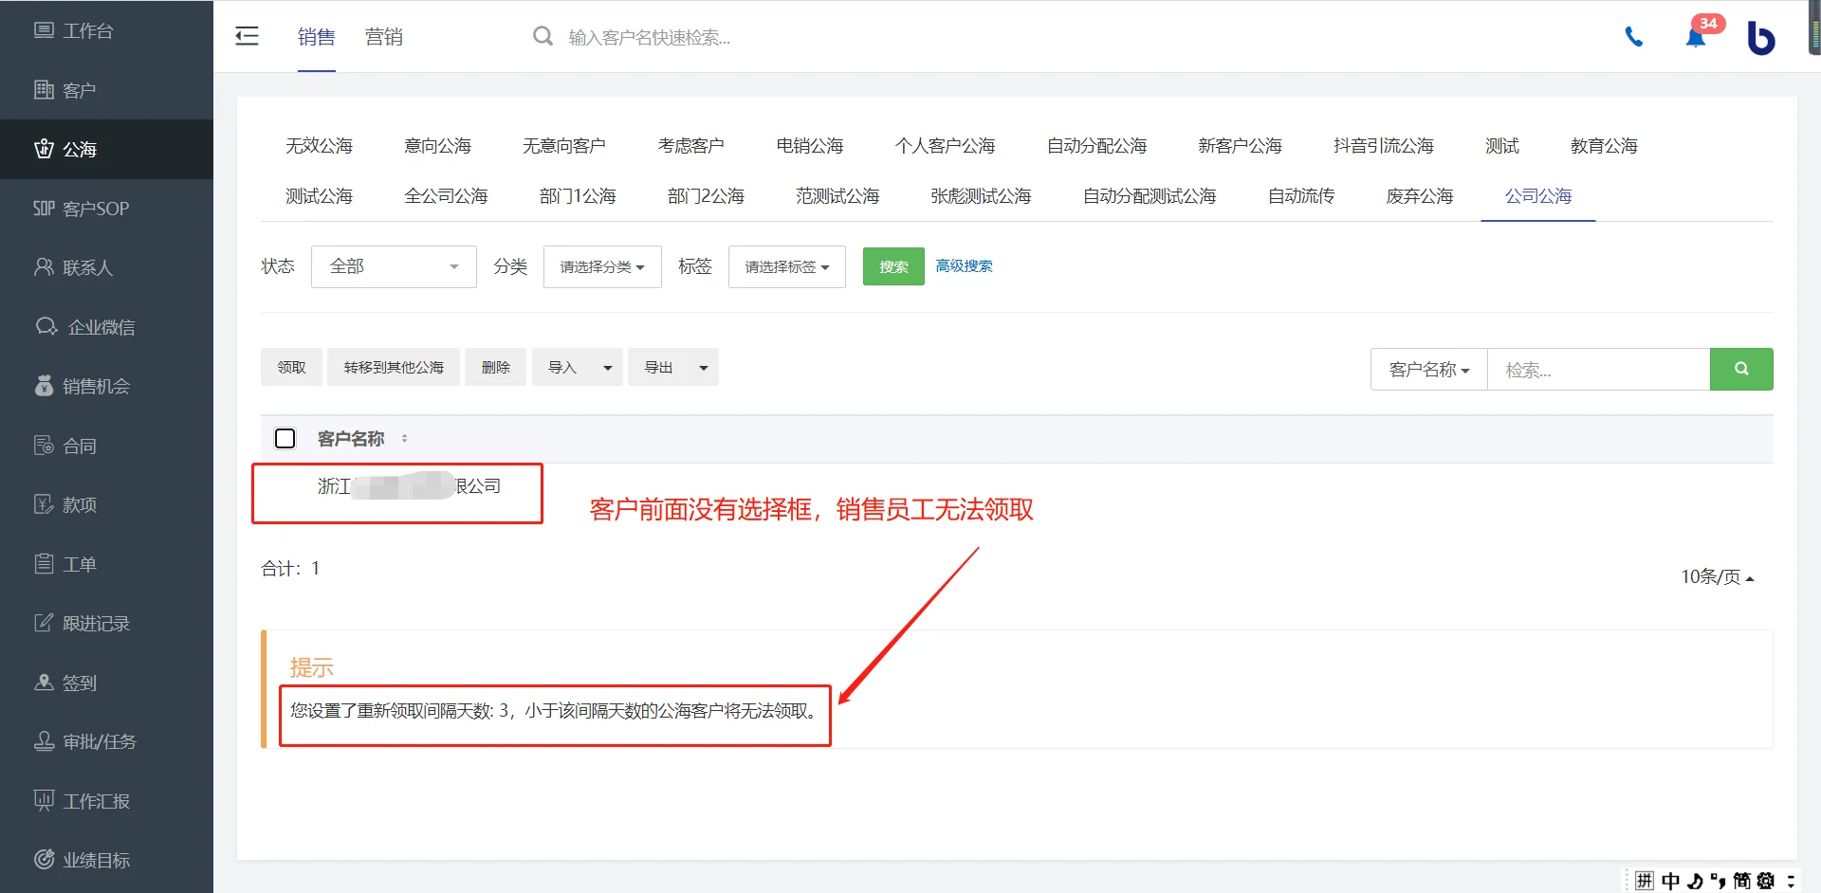Click the 领取 button
Screen dimensions: 1821x893
pyautogui.click(x=291, y=367)
